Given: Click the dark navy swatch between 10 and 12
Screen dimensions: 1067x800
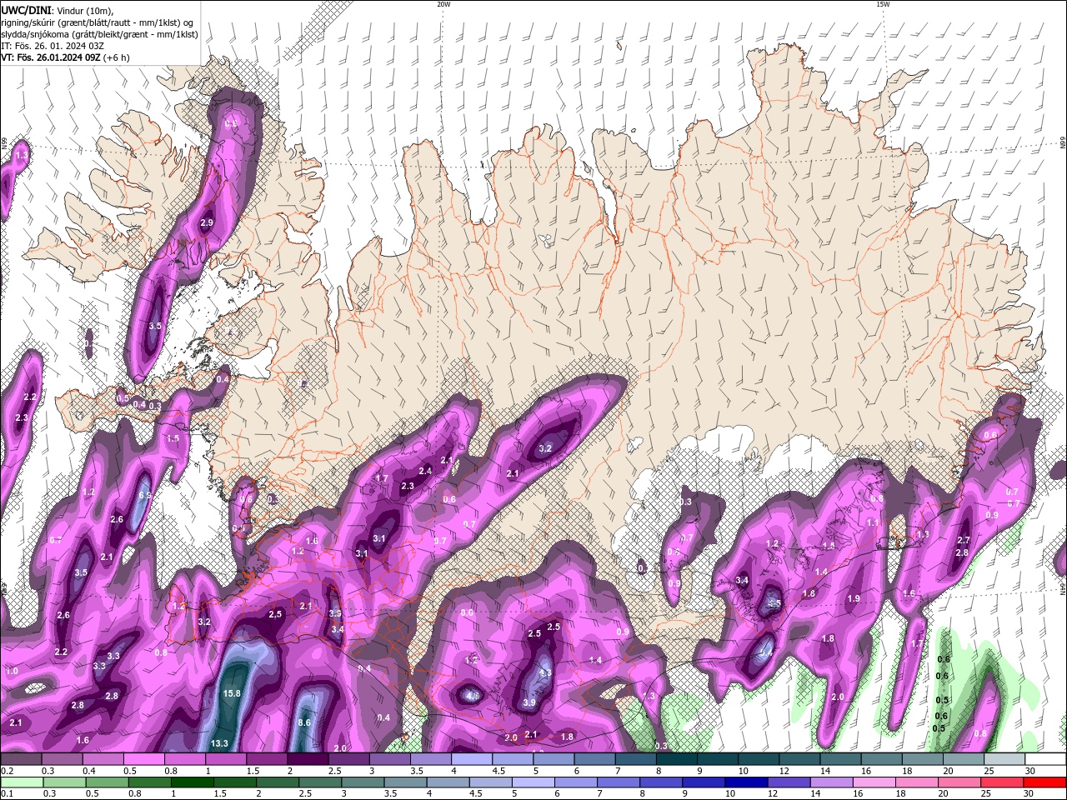Looking at the screenshot, I should coord(747,782).
